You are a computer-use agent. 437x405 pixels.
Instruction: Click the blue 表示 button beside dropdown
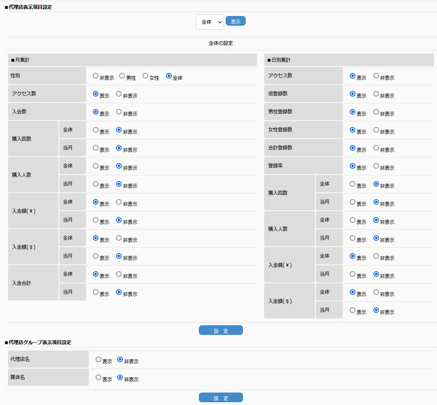[235, 21]
